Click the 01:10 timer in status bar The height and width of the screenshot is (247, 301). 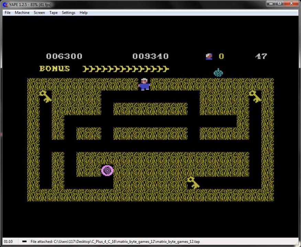point(8,242)
